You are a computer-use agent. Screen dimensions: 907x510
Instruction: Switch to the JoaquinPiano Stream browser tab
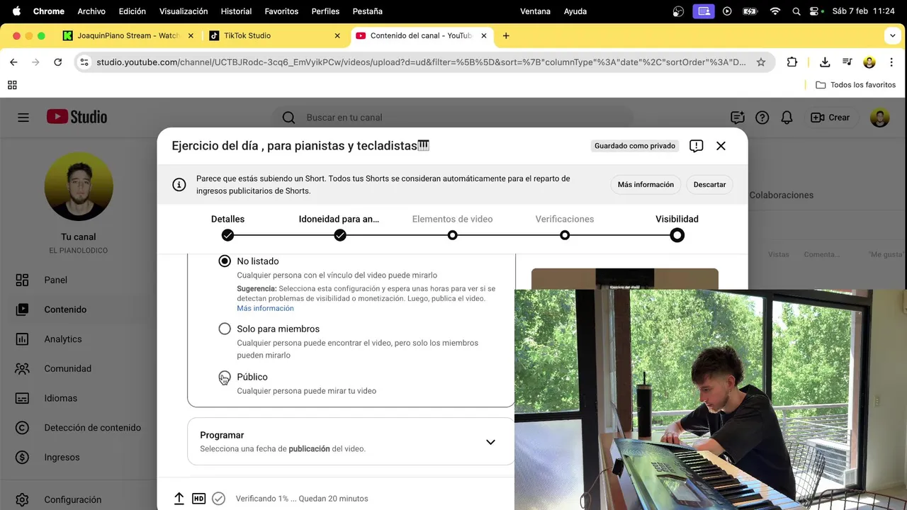click(128, 35)
